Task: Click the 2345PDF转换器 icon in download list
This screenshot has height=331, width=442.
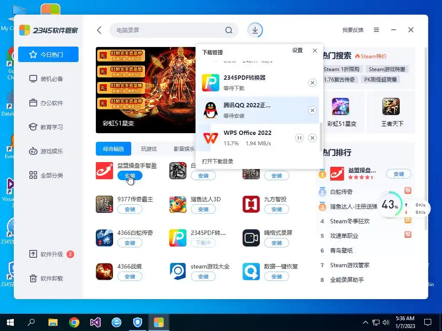Action: 211,83
